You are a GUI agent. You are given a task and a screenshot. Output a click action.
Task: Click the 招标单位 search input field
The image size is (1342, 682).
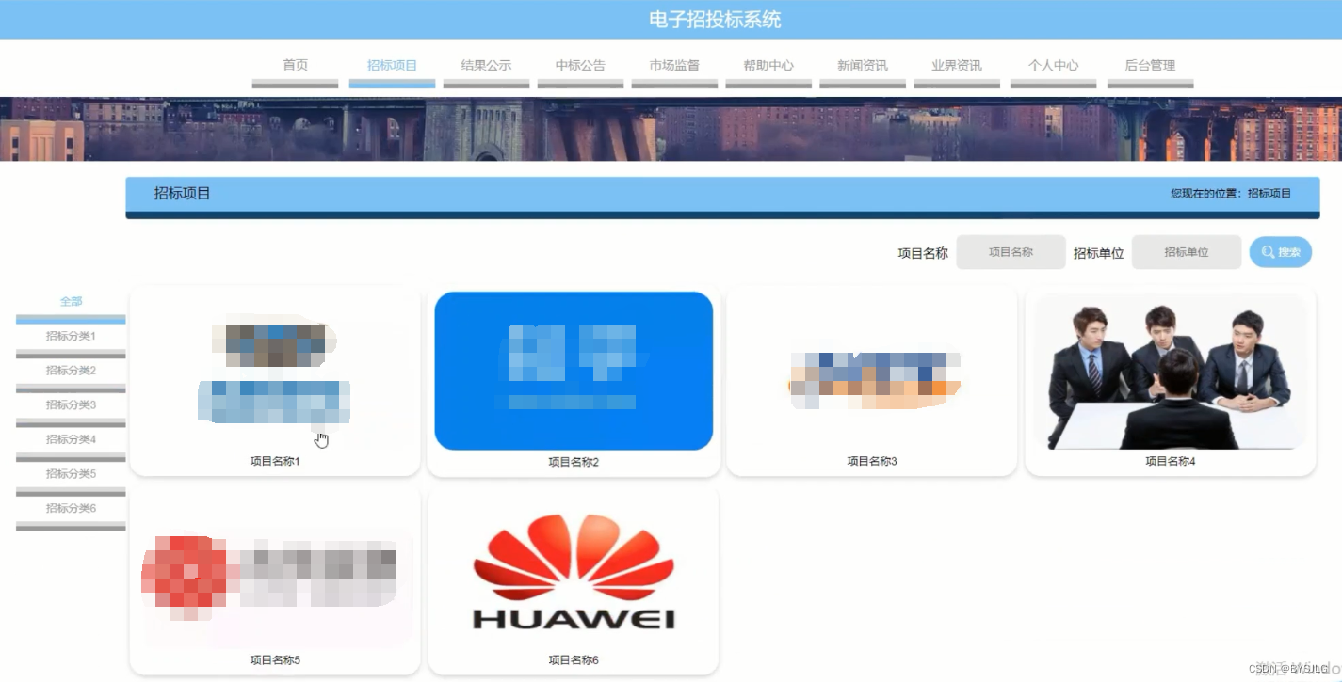(x=1187, y=252)
